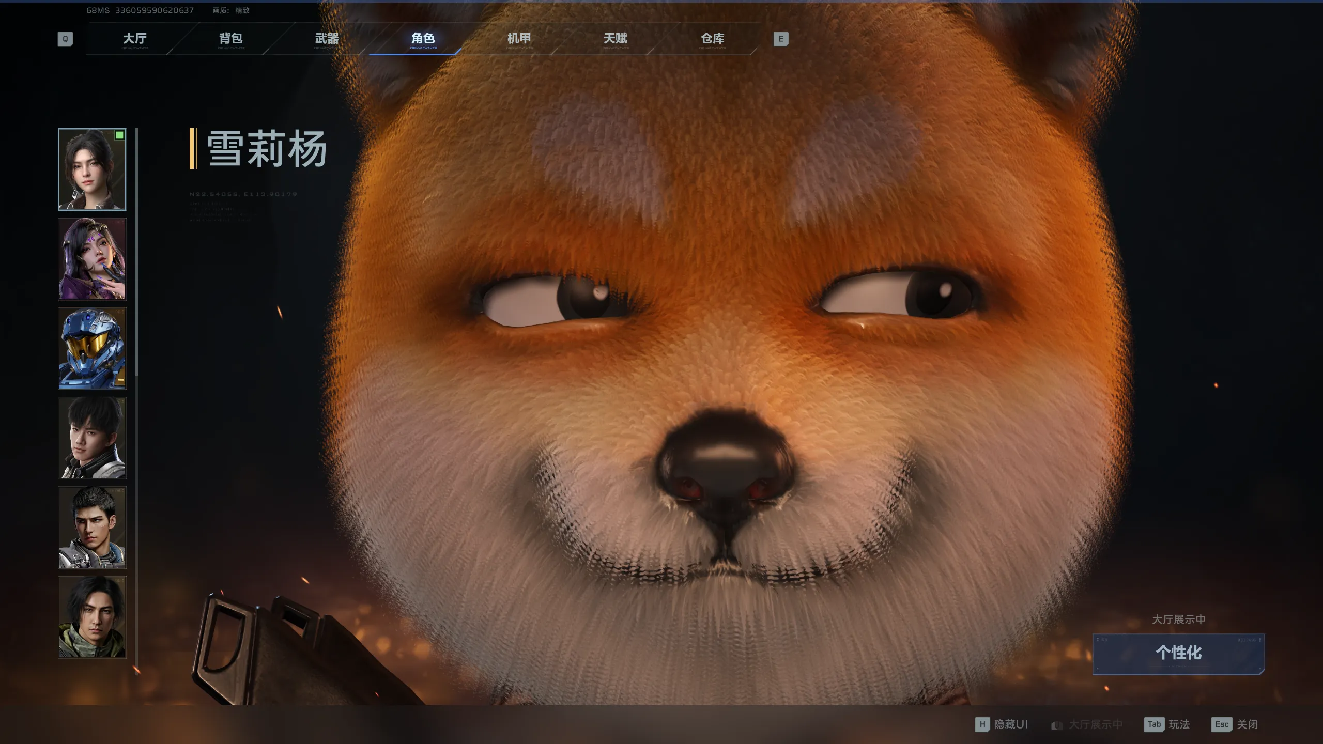This screenshot has width=1323, height=744.
Task: Pick the young man in the white jacket
Action: [x=92, y=438]
